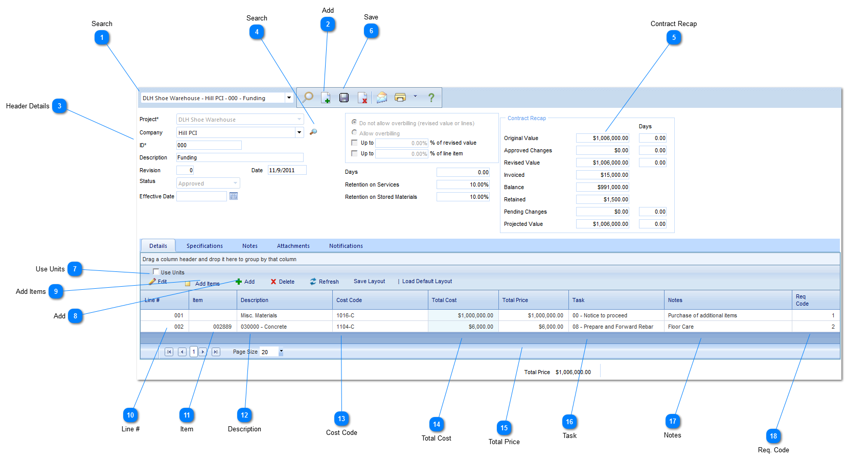Click the Invoiced $15,000.00 field

pos(603,175)
